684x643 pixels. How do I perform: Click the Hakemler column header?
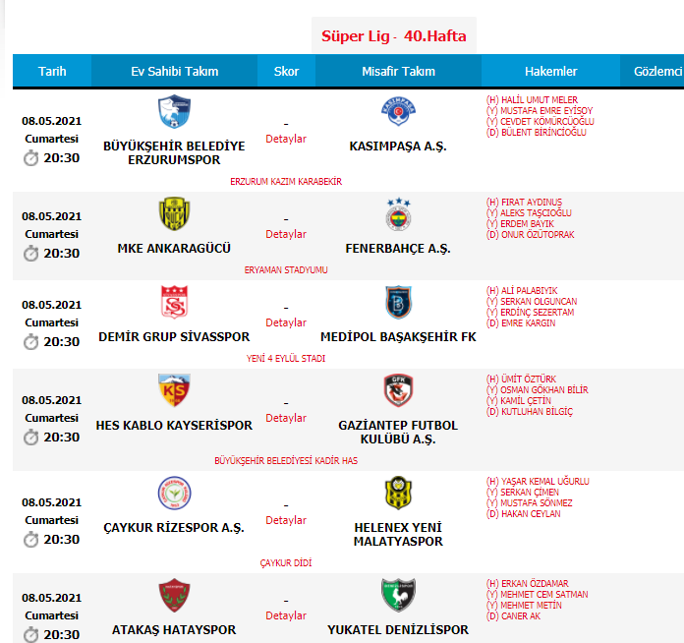pos(551,72)
